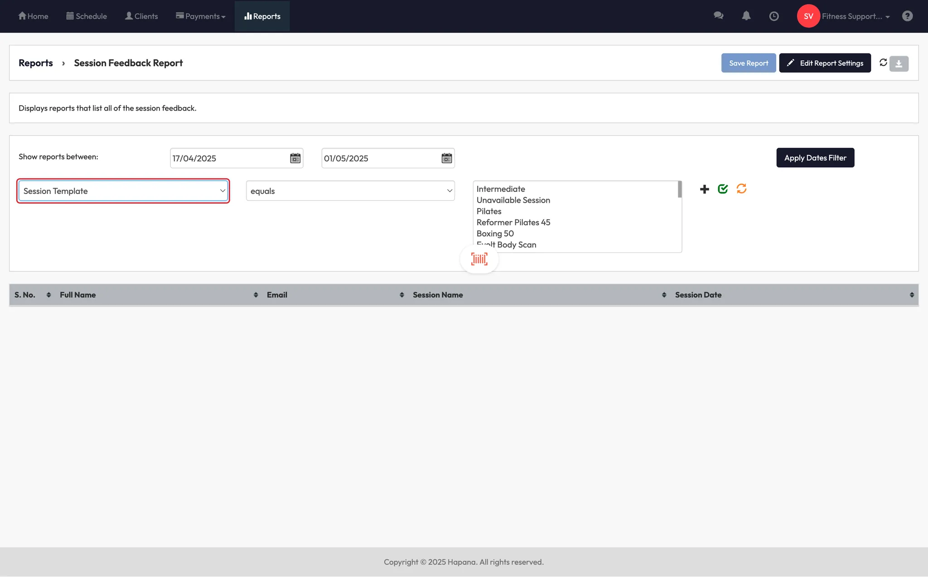928x577 pixels.
Task: Open end date calendar picker
Action: [x=446, y=158]
